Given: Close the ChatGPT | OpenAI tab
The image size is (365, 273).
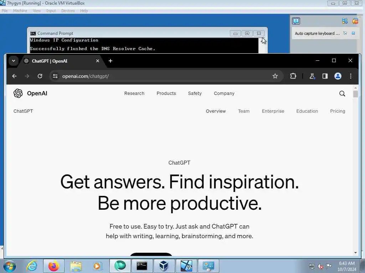Looking at the screenshot, I should [98, 61].
